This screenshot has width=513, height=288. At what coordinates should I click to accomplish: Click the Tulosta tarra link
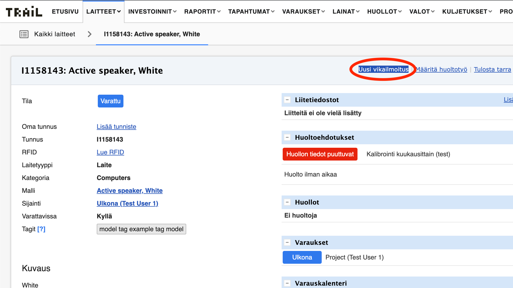(492, 69)
